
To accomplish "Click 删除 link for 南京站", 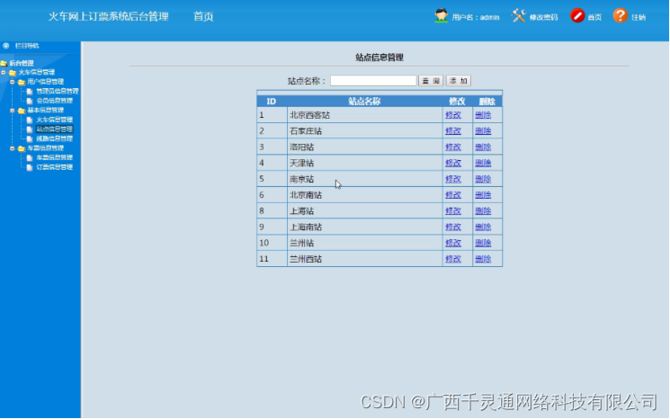I will (x=483, y=179).
